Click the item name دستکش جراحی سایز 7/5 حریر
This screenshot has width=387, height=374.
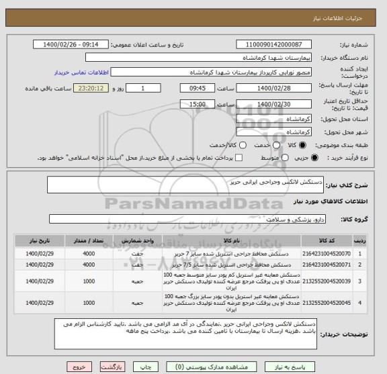(232, 265)
